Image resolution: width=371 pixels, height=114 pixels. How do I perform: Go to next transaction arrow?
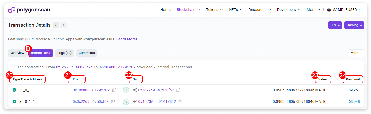tap(63, 25)
